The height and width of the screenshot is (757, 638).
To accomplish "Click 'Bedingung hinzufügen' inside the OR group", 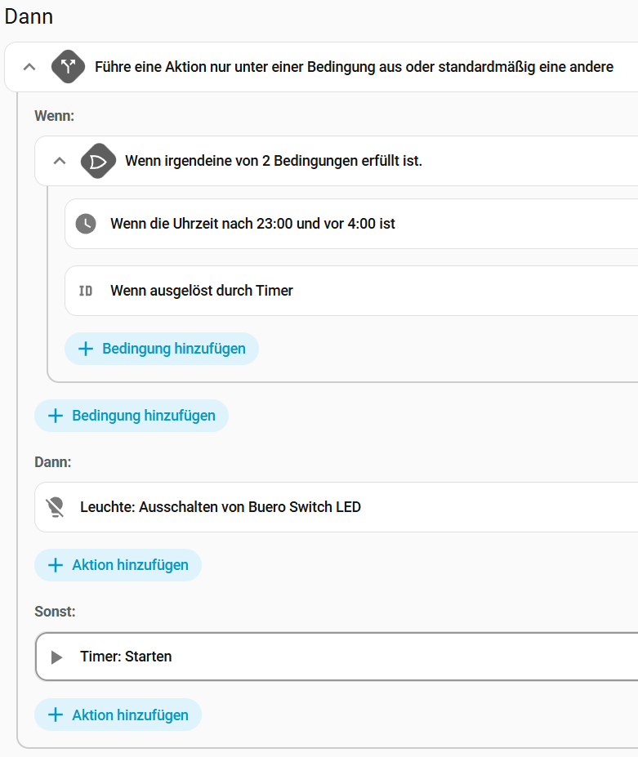I will tap(173, 349).
